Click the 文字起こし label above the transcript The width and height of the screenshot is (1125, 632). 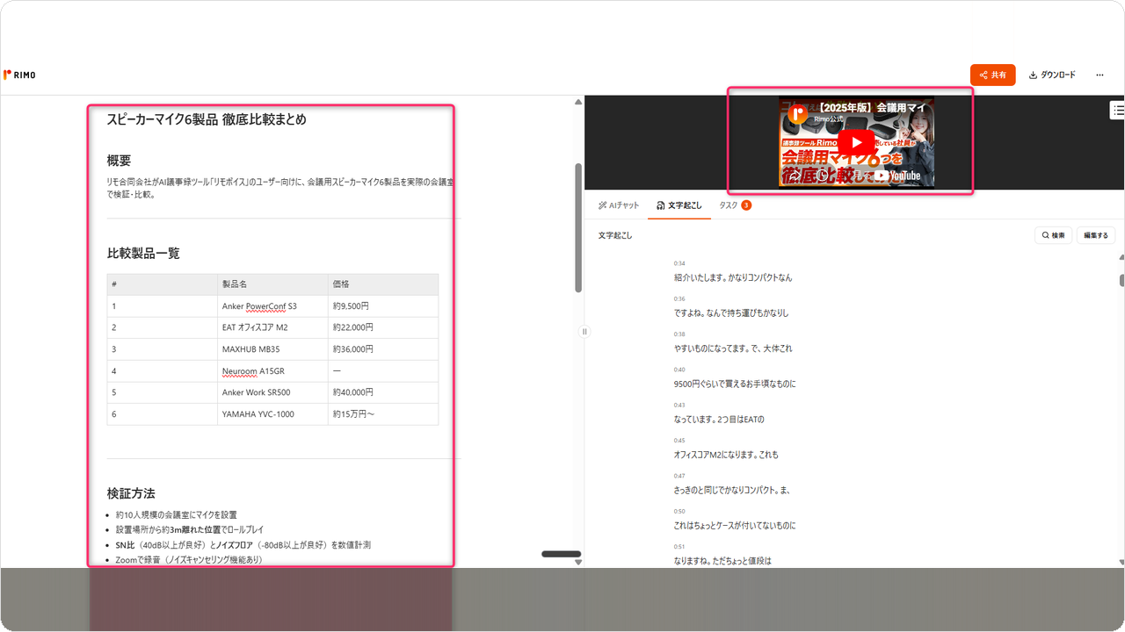pyautogui.click(x=615, y=235)
